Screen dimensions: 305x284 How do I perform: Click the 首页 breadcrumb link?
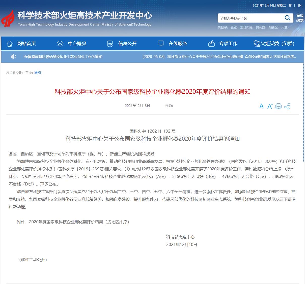coord(29,73)
